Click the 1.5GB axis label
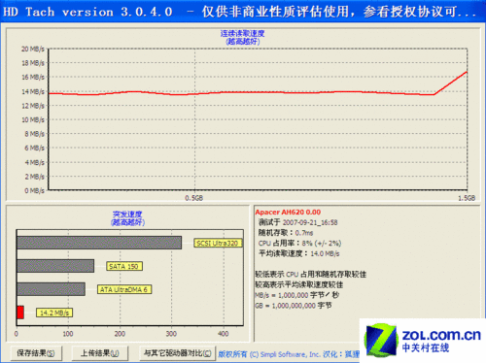The image size is (486, 363). (x=467, y=198)
